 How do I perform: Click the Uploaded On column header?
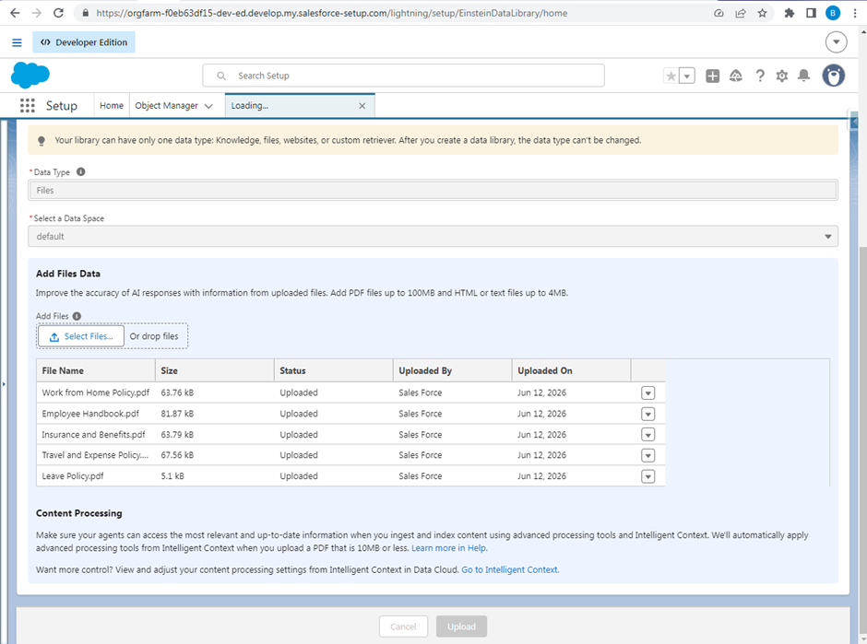tap(571, 370)
